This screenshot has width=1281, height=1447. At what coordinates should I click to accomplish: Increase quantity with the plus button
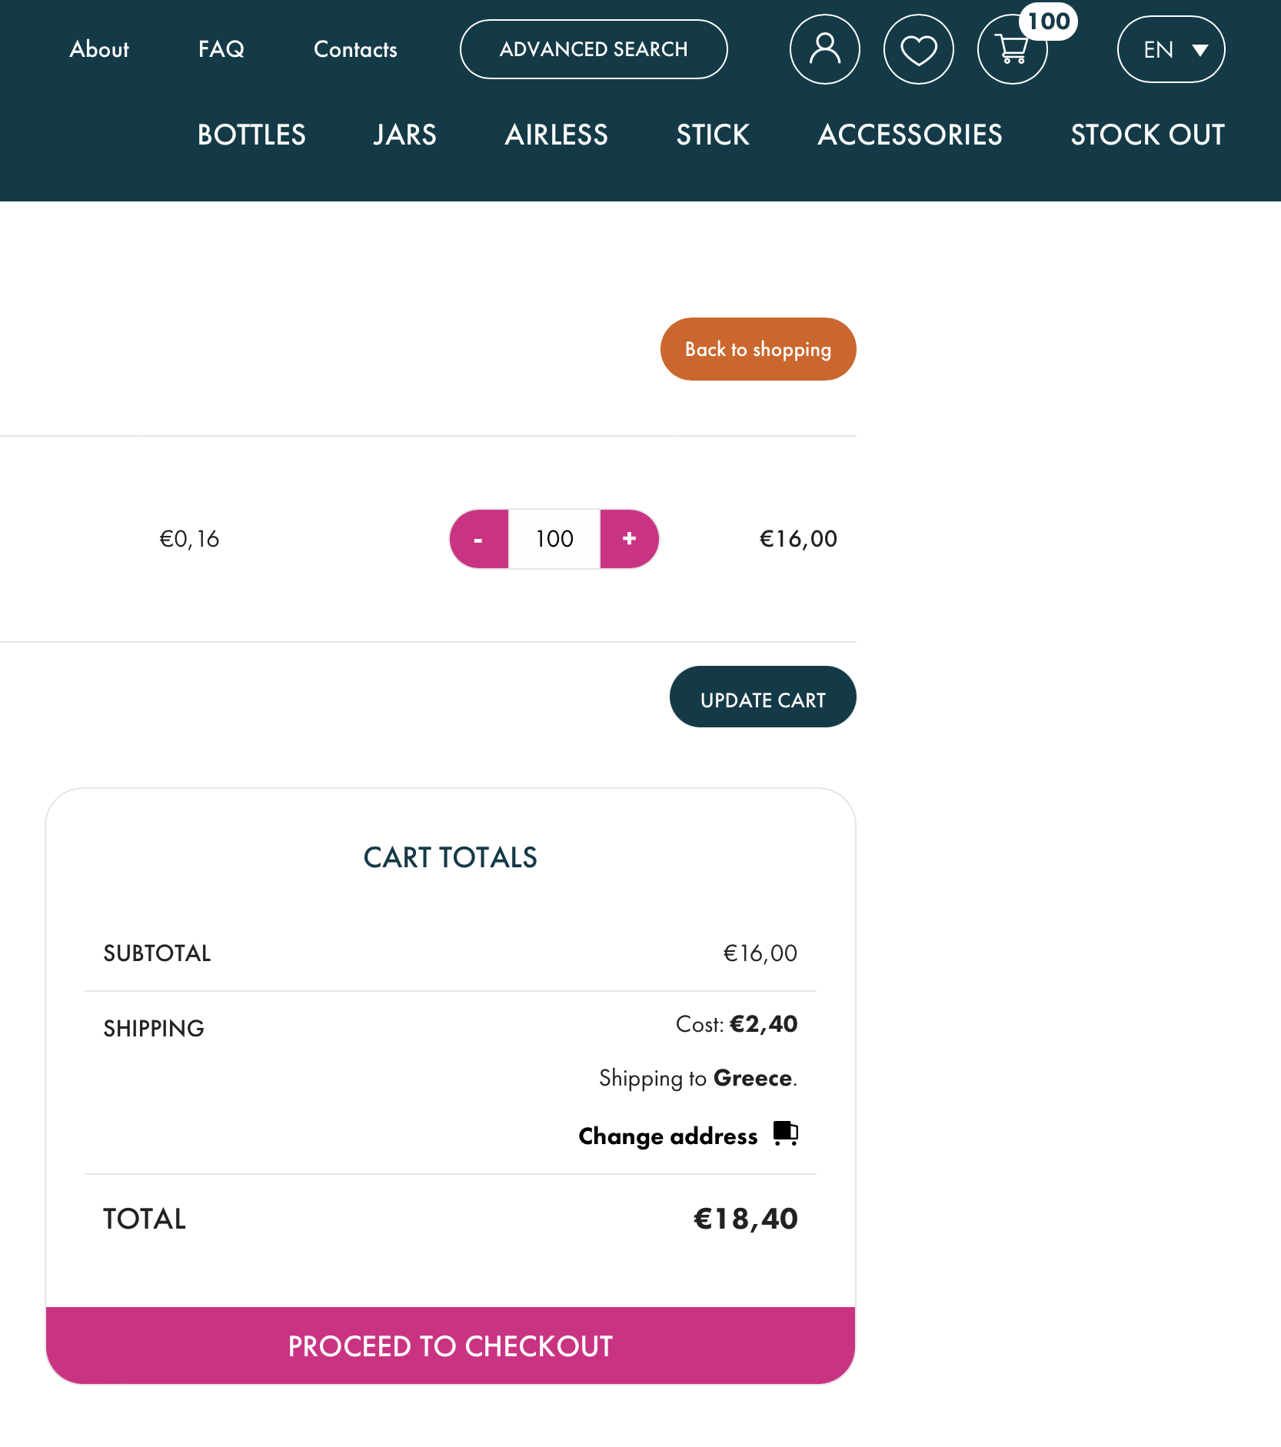click(629, 539)
